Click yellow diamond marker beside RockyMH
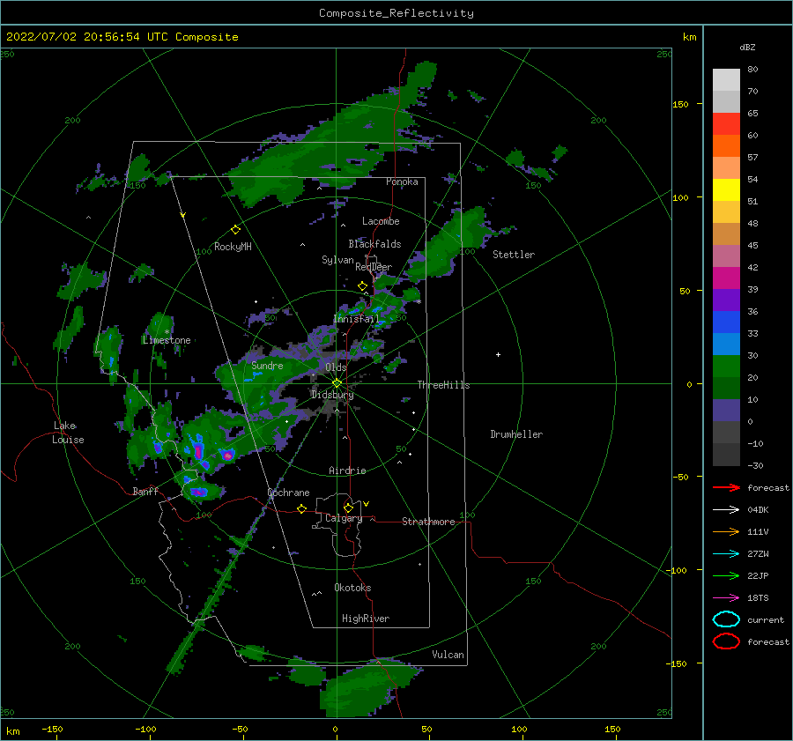This screenshot has height=741, width=793. pyautogui.click(x=235, y=230)
